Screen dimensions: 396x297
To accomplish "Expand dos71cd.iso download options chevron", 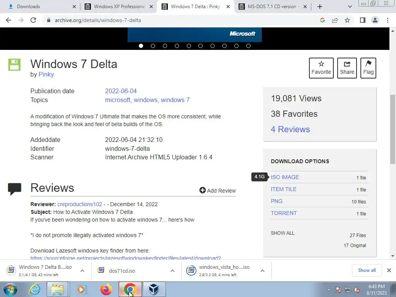I will (x=172, y=271).
